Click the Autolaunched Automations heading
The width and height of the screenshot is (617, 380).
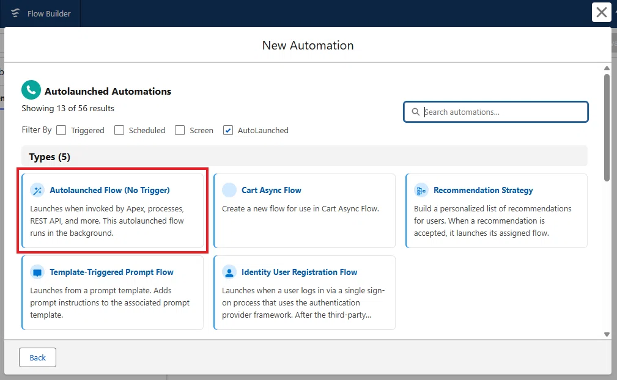[108, 91]
